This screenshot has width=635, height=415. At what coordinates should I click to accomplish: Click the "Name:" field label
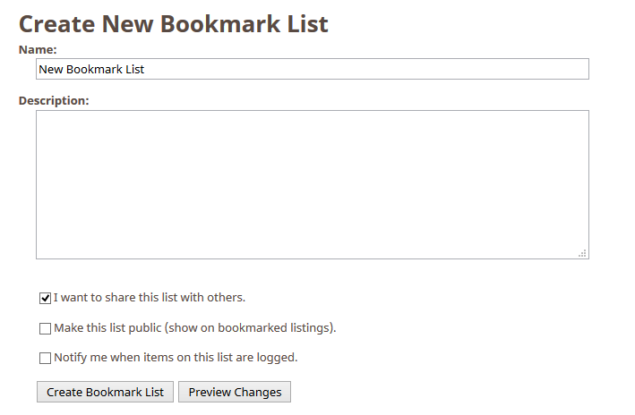coord(38,50)
